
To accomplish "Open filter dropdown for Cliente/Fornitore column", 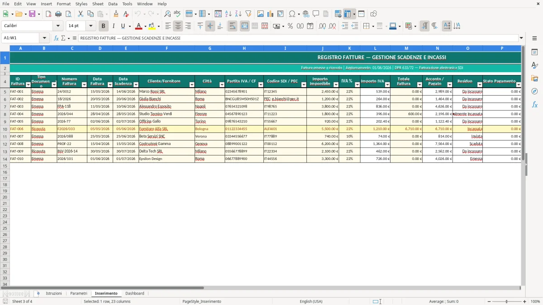I will pyautogui.click(x=191, y=84).
